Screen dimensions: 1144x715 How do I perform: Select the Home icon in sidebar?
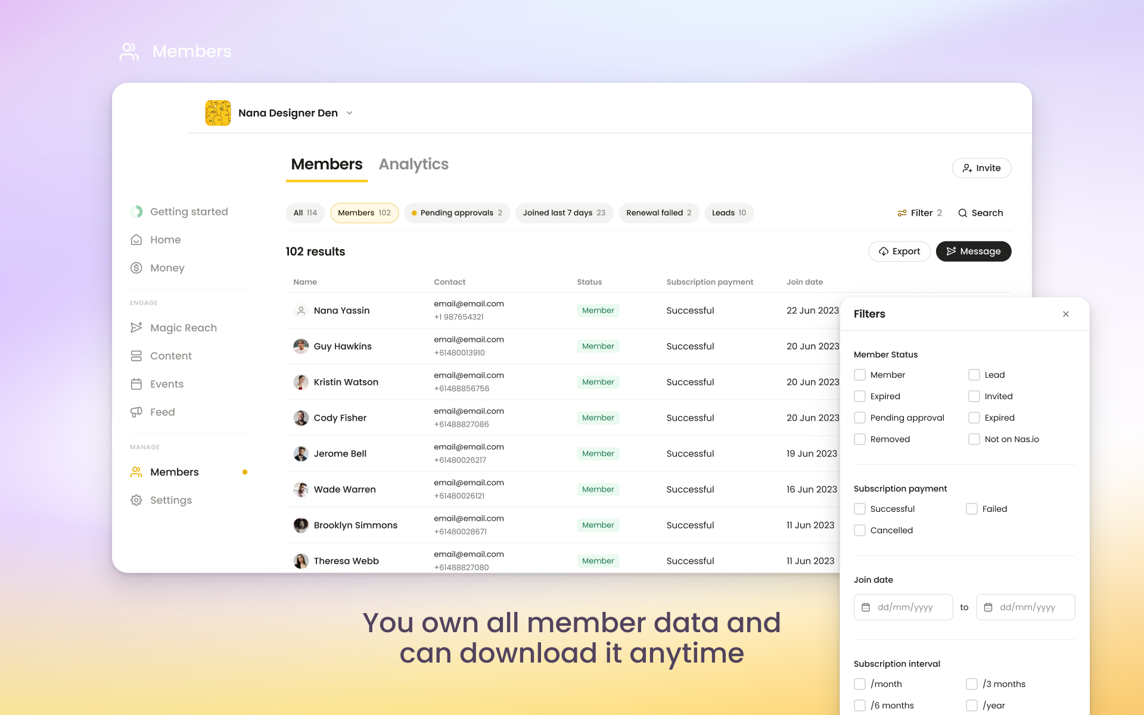(x=136, y=240)
